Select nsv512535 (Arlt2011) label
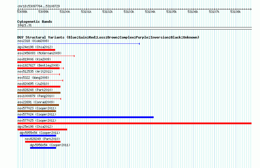 [35, 71]
